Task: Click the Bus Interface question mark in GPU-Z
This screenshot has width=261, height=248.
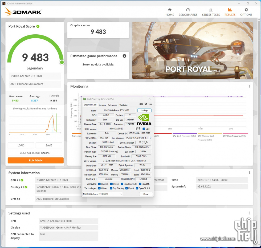Action: click(x=151, y=138)
